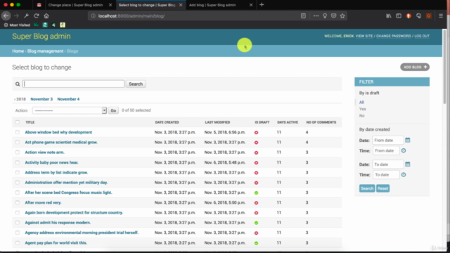This screenshot has height=253, width=450.
Task: Check the After move red very row
Action: 18,202
